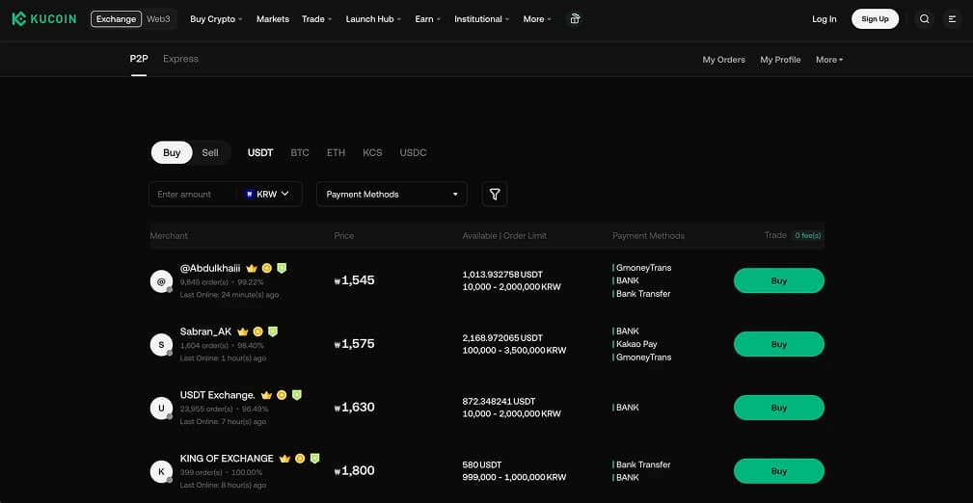The width and height of the screenshot is (973, 503).
Task: Click '1,013.932758 USDT' available amount
Action: point(502,274)
